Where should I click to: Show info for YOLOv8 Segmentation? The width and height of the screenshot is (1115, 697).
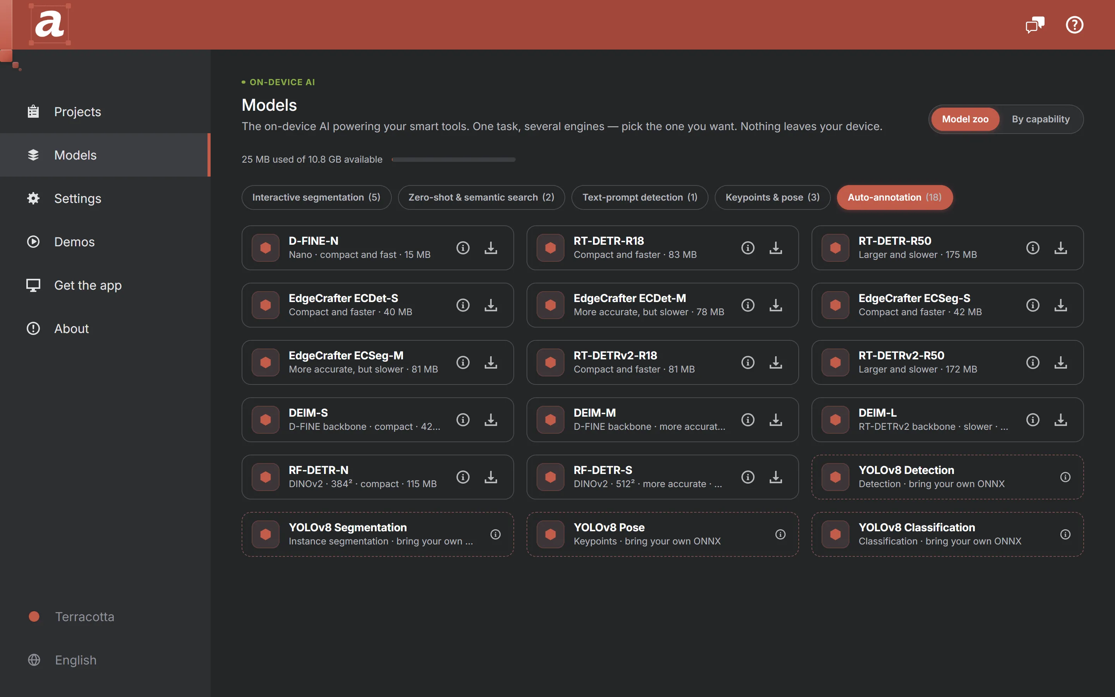point(495,534)
